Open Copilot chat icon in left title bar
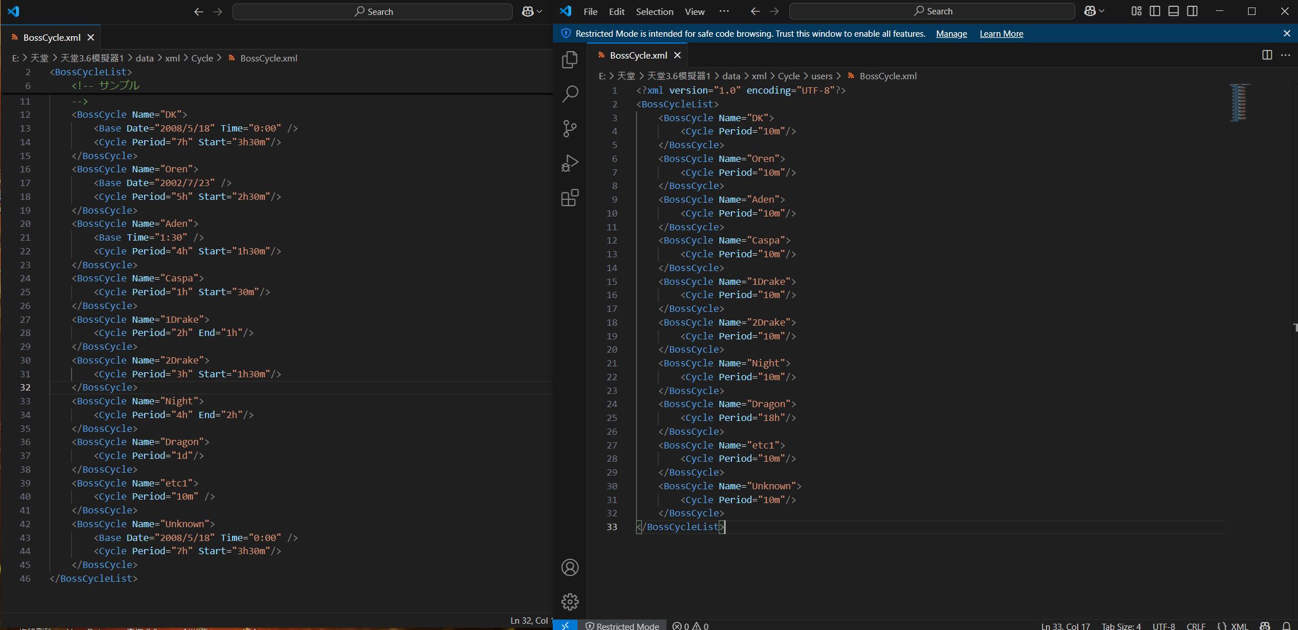 click(x=528, y=11)
